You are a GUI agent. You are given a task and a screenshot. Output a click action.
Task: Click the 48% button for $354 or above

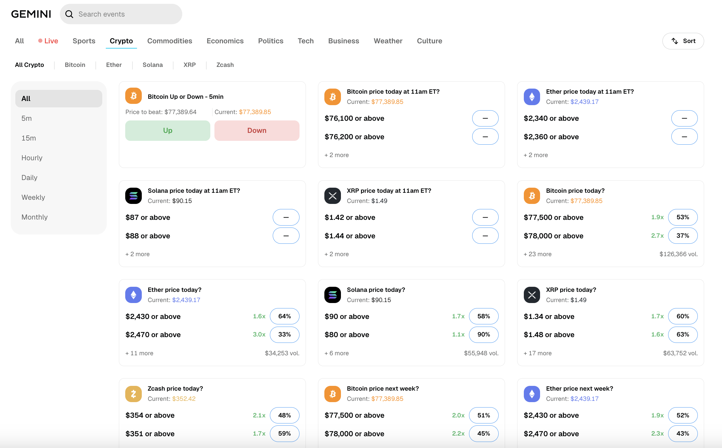pyautogui.click(x=285, y=415)
